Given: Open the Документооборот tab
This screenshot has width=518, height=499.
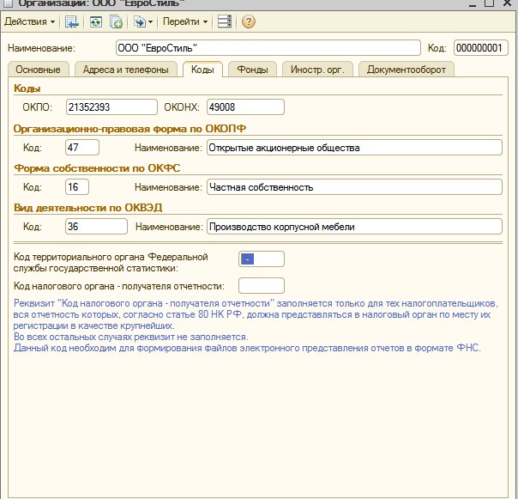Looking at the screenshot, I should click(x=407, y=70).
